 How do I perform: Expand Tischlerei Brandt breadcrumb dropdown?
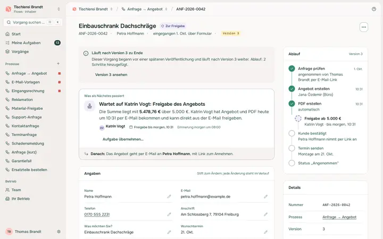tap(111, 9)
